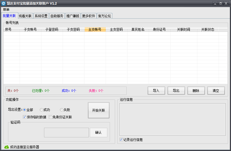Click the 子登密码 column header
Image resolution: width=231 pixels, height=151 pixels.
[x=52, y=29]
